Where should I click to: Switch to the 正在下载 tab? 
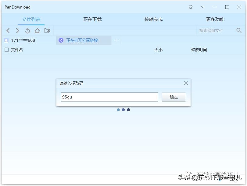pos(92,19)
